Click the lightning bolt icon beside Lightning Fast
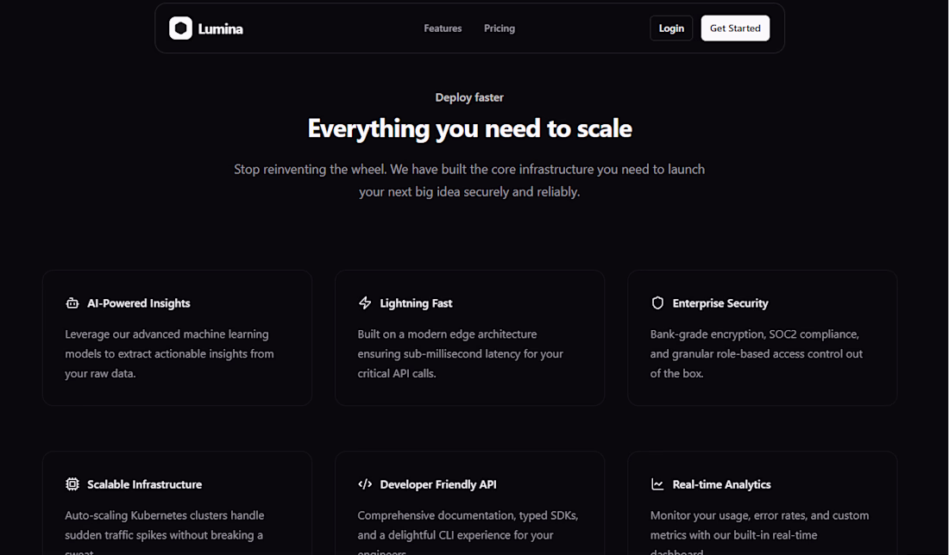Screen dimensions: 949x555 pos(365,302)
